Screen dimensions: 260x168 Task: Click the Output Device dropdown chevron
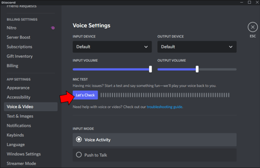click(x=231, y=47)
